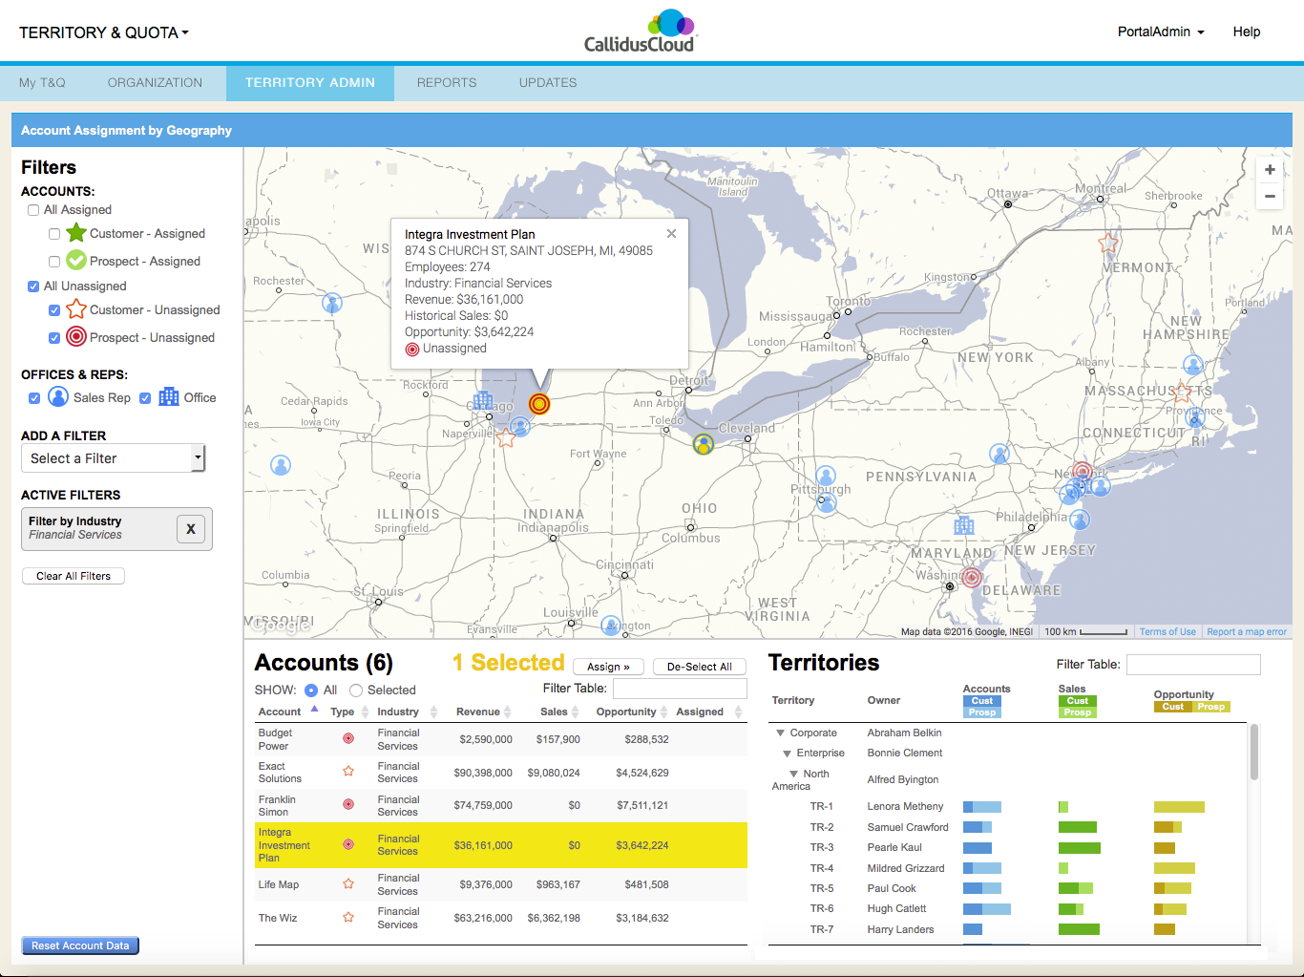Open the My T&Q tab
This screenshot has height=977, width=1304.
point(42,82)
